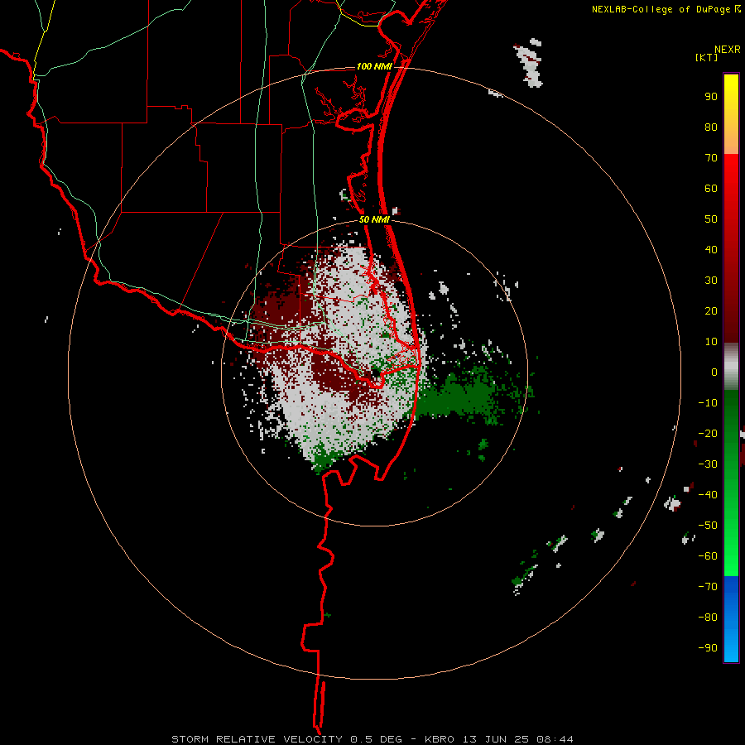The height and width of the screenshot is (745, 745).
Task: Click the -20 value on velocity scale
Action: coord(708,433)
